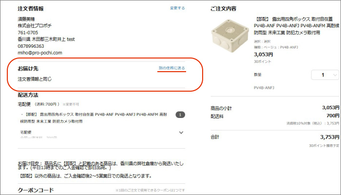Expand the 宅配便 shipping option chevron
The width and height of the screenshot is (341, 195).
coord(181,132)
